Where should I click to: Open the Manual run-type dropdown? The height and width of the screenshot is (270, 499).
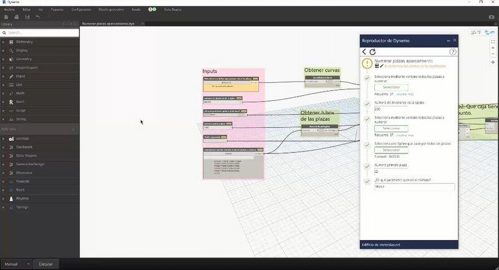point(16,264)
